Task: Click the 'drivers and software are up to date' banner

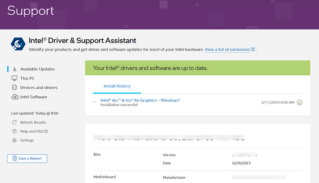Action: (x=197, y=68)
